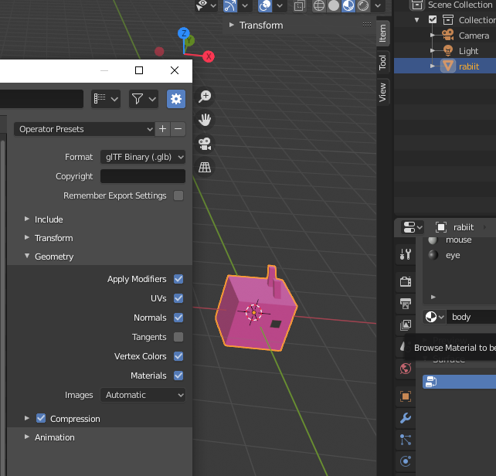The width and height of the screenshot is (496, 476).
Task: Toggle X-ray mode icon
Action: (x=299, y=5)
